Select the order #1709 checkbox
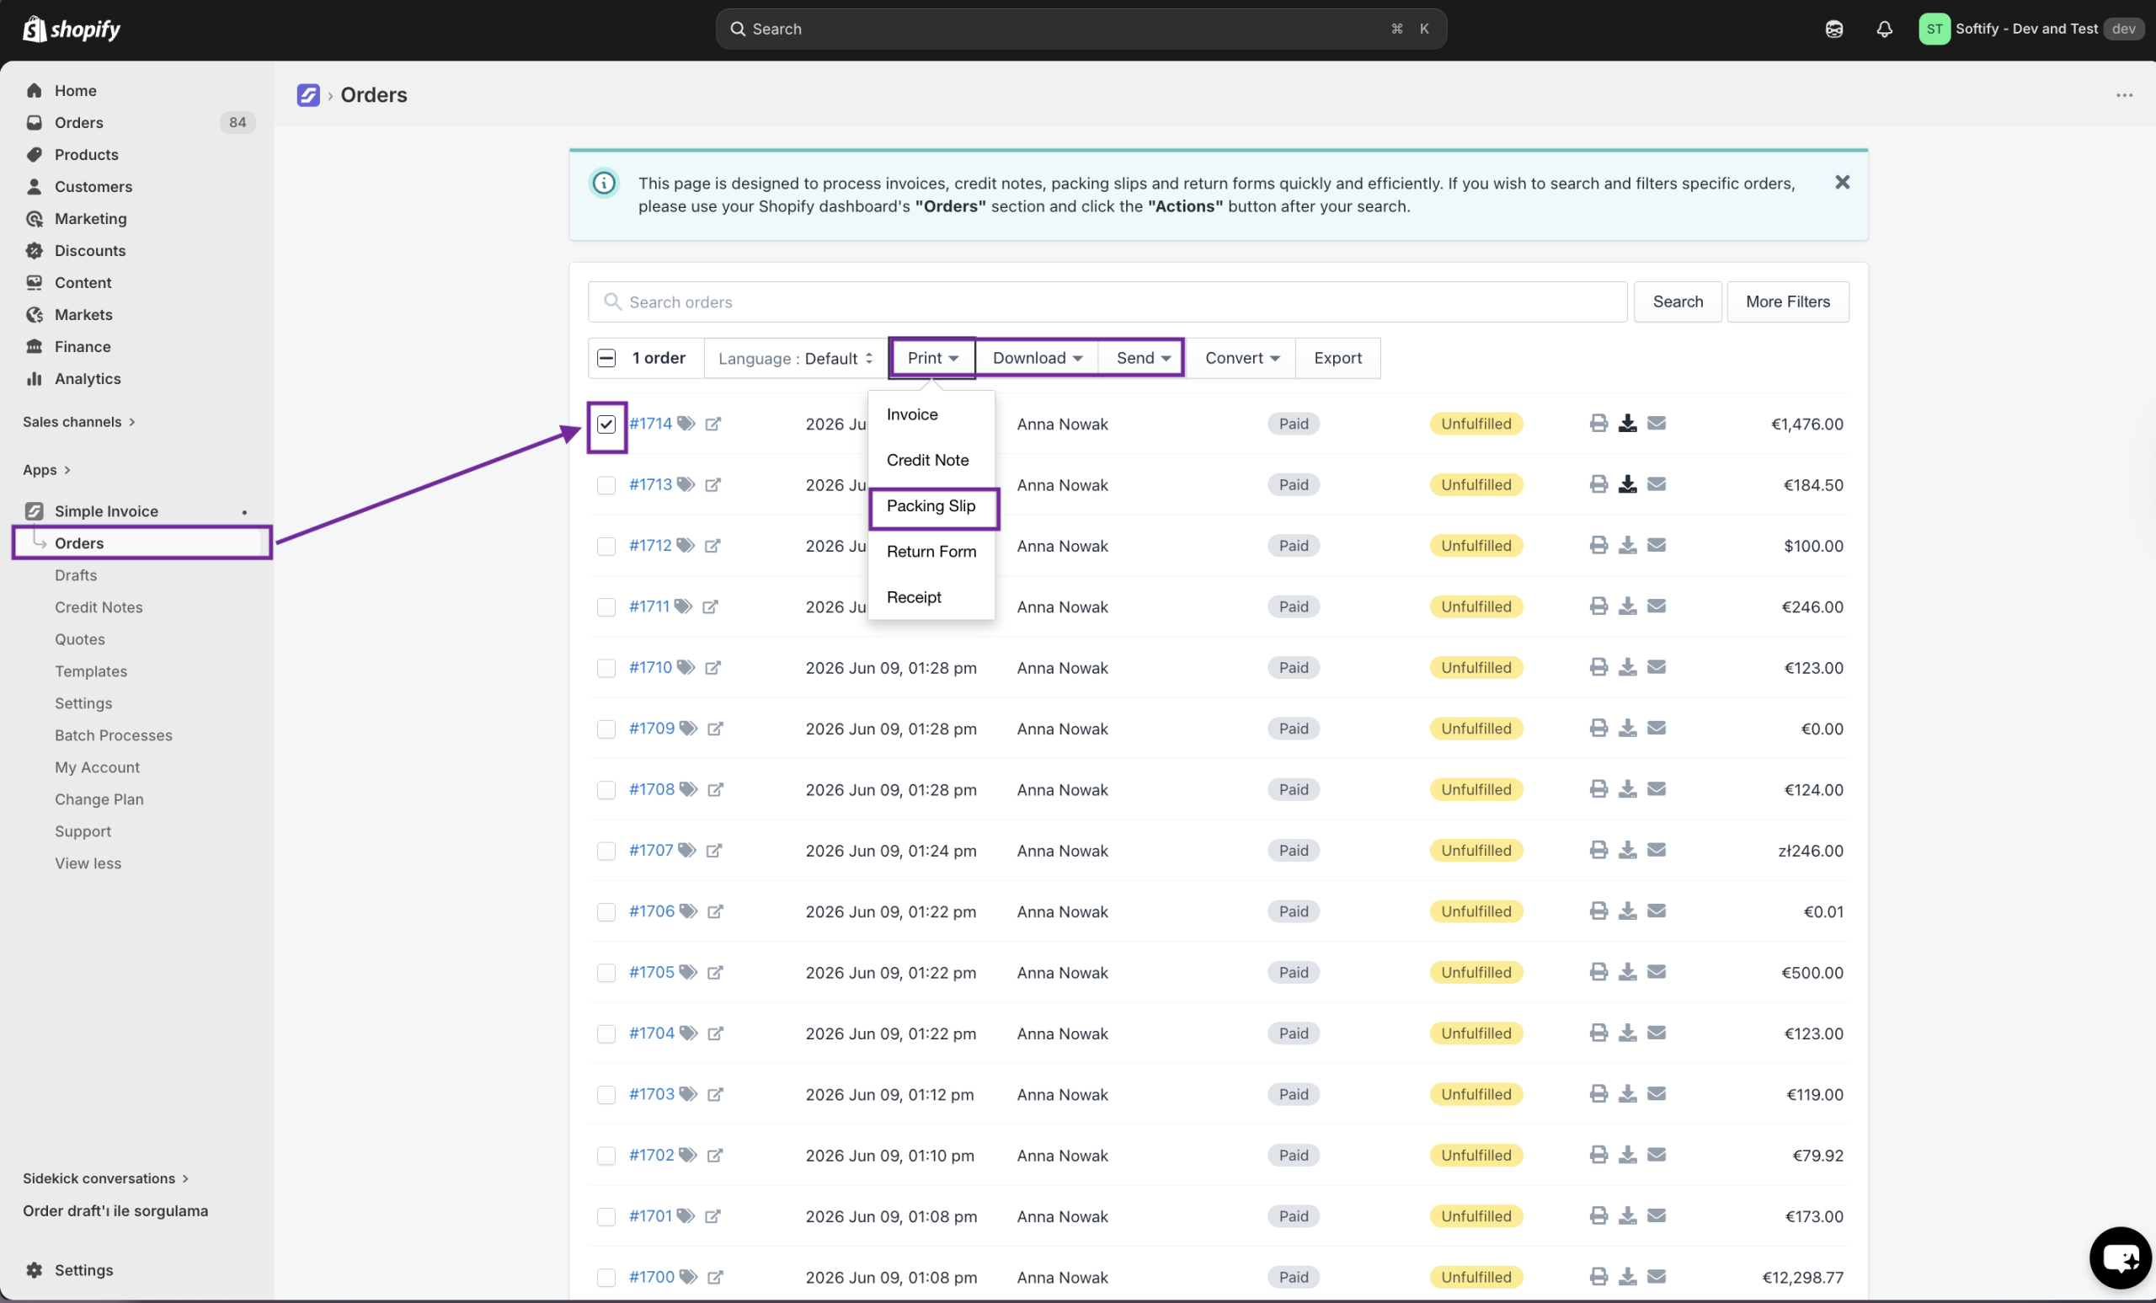 606,729
